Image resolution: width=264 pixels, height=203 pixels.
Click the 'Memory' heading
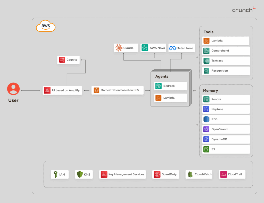[210, 90]
